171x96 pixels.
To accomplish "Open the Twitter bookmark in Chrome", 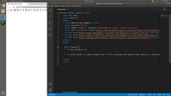I will (32, 10).
